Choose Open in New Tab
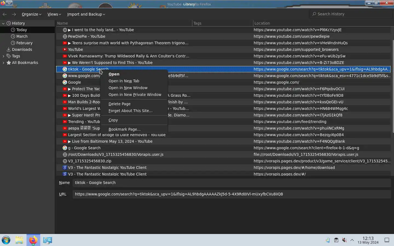Image resolution: width=394 pixels, height=246 pixels. 134,81
